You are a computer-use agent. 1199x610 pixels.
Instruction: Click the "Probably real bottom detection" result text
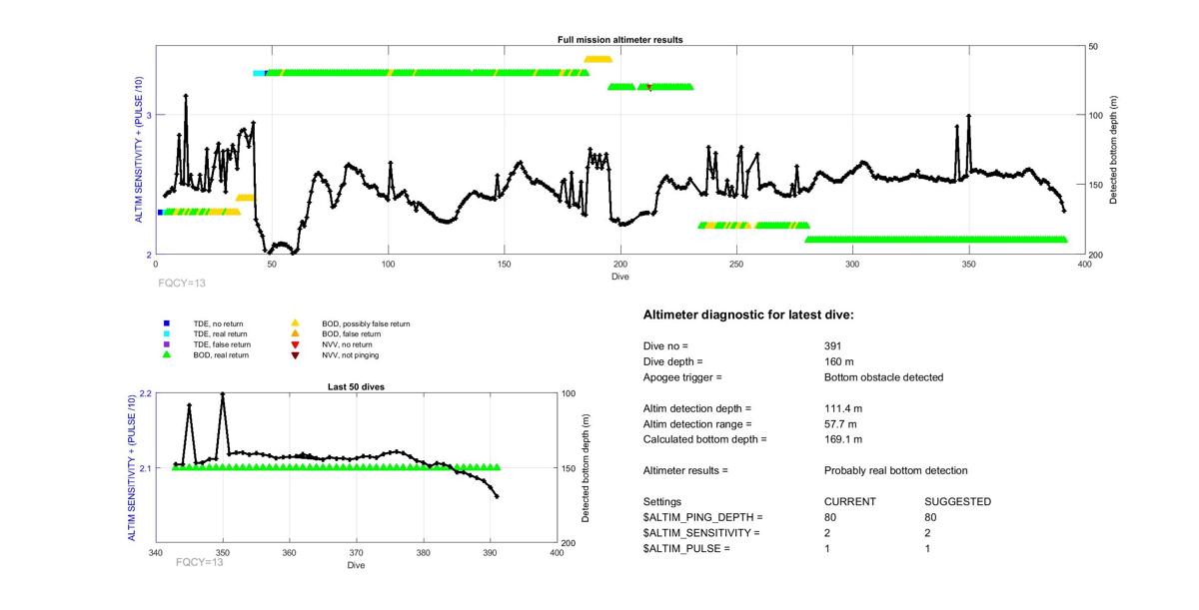point(895,470)
